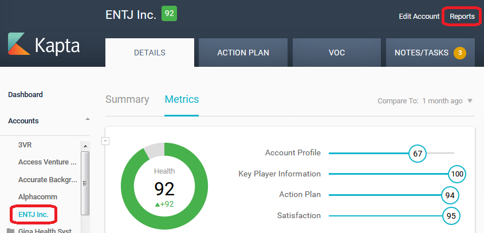This screenshot has width=484, height=233.
Task: Select Giga Health Syst account
Action: pos(45,231)
